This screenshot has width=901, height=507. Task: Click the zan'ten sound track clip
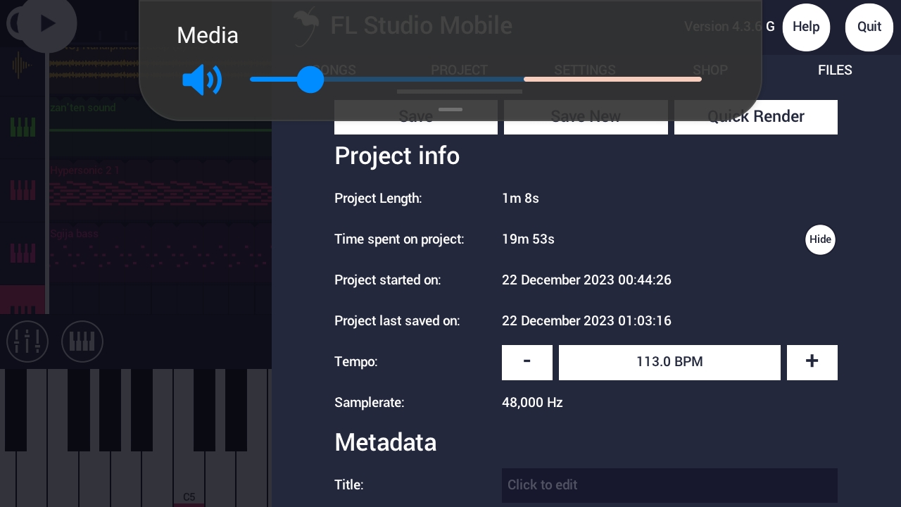click(160, 128)
